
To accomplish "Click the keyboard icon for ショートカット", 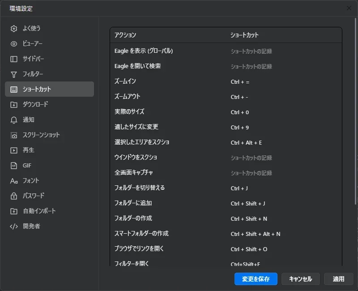I will click(x=14, y=89).
